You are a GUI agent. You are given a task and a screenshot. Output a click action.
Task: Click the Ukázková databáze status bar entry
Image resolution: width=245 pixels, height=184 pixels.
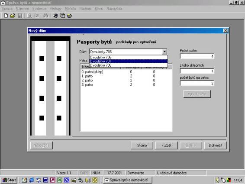click(181, 173)
